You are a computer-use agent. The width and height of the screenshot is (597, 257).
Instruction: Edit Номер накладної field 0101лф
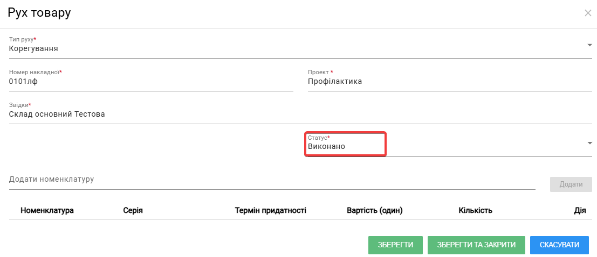[151, 80]
